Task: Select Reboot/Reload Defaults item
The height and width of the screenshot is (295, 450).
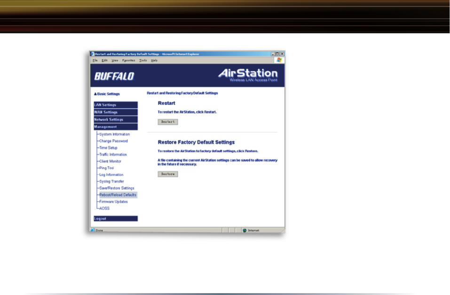Action: tap(118, 195)
